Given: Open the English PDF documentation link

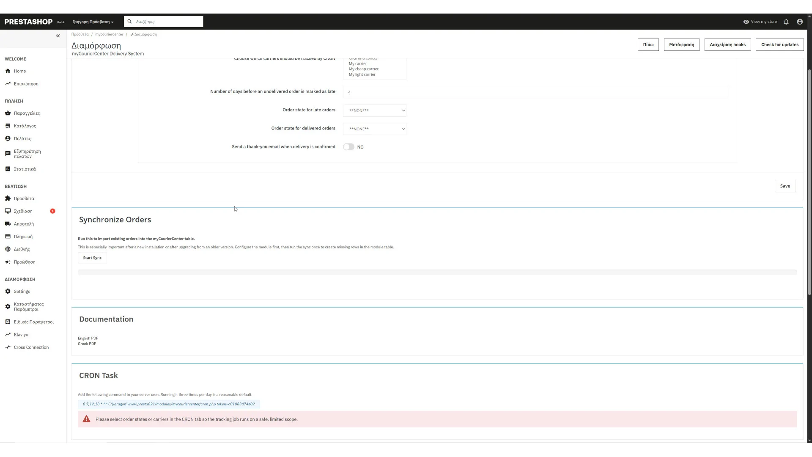Looking at the screenshot, I should coord(88,338).
